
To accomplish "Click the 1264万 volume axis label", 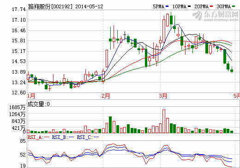I will pos(17,114).
